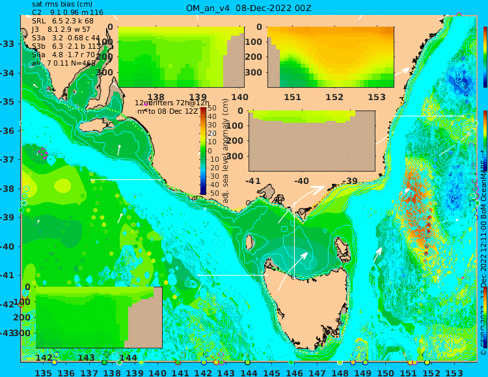This screenshot has width=488, height=377.
Task: Click longitude label 148 on the bottom axis
Action: click(340, 373)
